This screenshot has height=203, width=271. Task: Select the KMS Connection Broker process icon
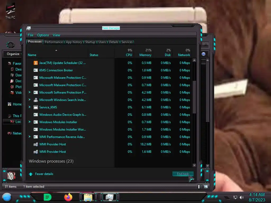[x=36, y=70]
